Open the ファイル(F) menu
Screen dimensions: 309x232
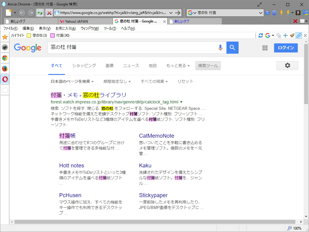pos(10,29)
